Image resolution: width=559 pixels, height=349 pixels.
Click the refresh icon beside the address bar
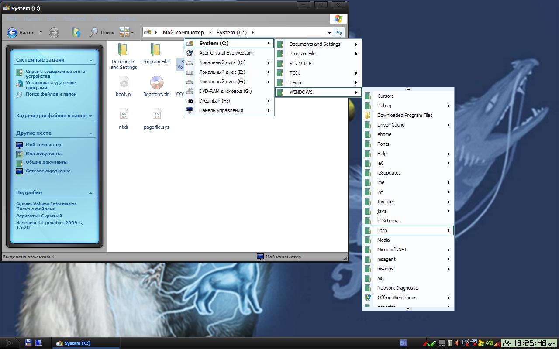339,32
